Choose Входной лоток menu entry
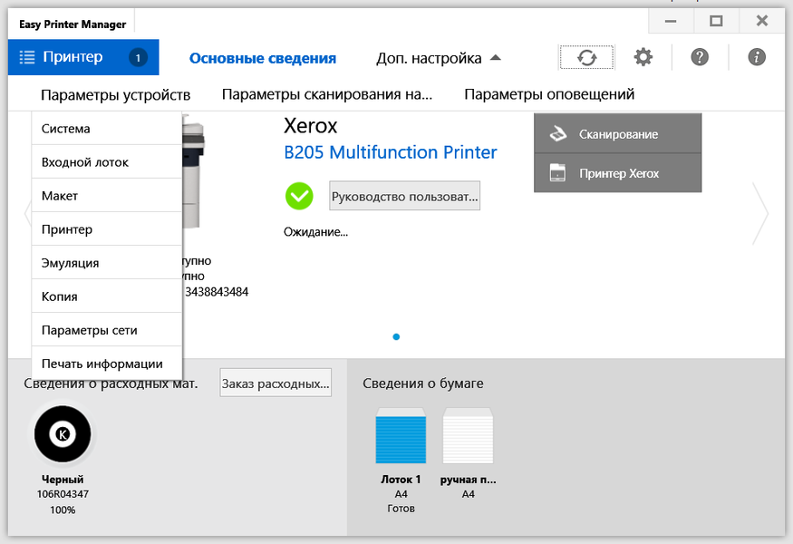Screen dimensions: 793x544 tap(107, 162)
